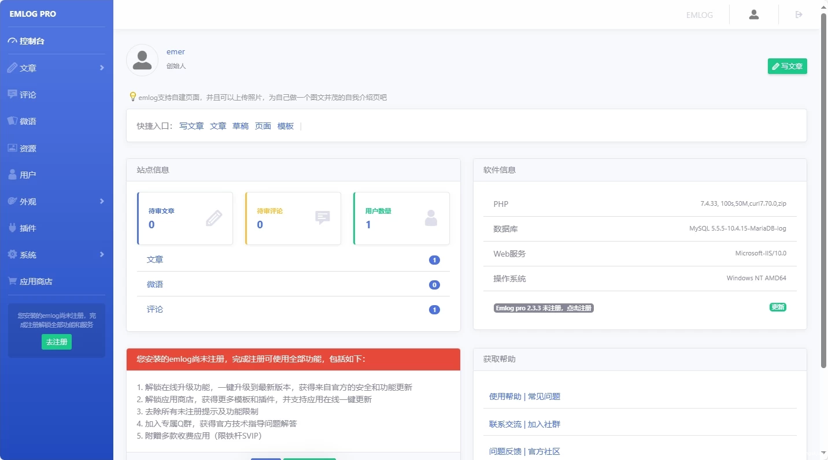This screenshot has width=828, height=460.
Task: Click the green 去注册 button
Action: click(x=57, y=342)
